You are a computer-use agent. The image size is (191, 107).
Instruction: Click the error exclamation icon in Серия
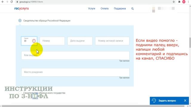[x=34, y=41]
